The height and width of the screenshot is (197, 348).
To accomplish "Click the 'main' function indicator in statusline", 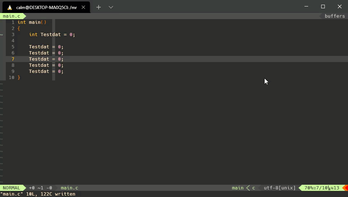I will click(238, 188).
